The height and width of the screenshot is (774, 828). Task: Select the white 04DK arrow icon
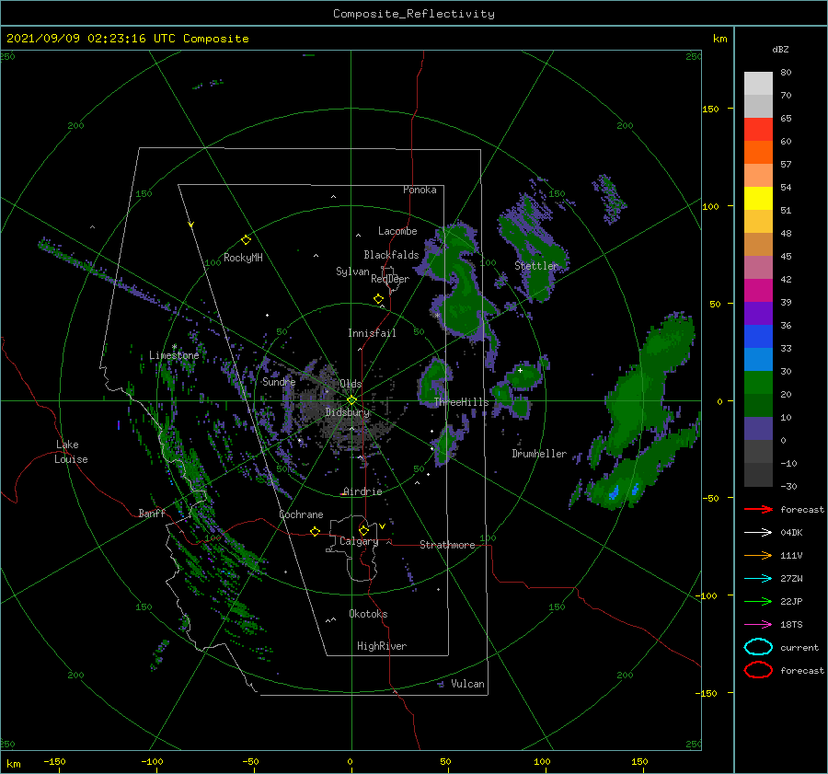point(758,533)
